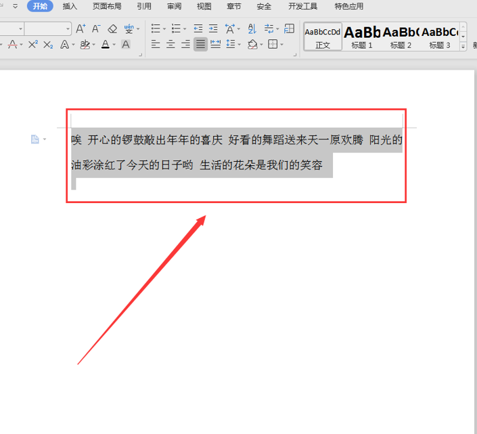477x434 pixels.
Task: Decrease font size with A- icon
Action: tap(96, 29)
